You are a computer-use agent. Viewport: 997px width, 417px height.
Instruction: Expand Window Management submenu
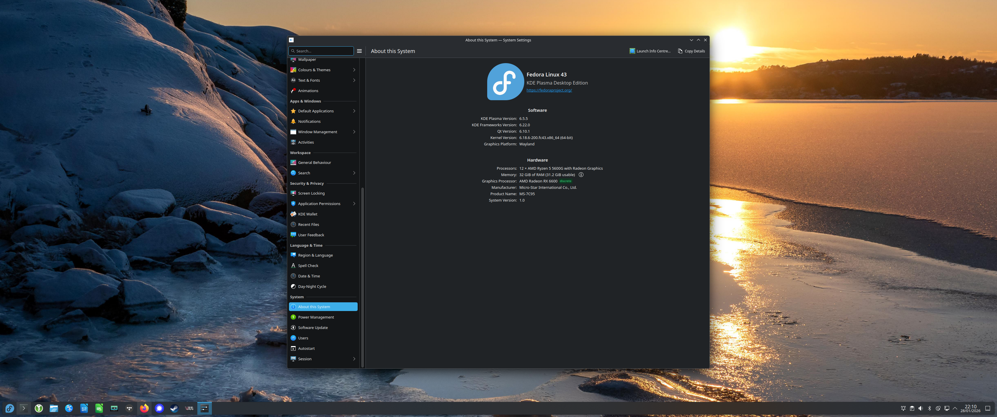(x=354, y=132)
